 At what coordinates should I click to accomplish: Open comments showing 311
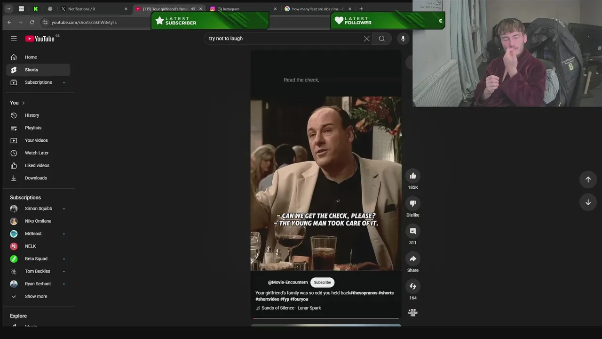[413, 231]
